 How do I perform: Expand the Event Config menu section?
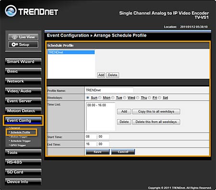[23, 120]
